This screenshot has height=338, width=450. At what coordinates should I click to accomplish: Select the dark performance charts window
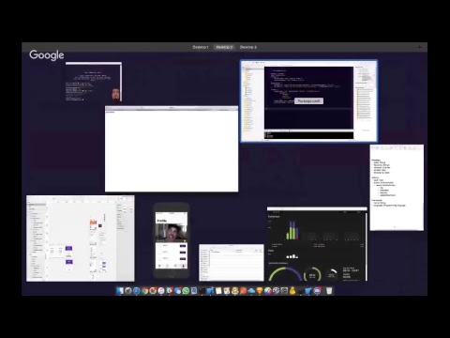317,244
